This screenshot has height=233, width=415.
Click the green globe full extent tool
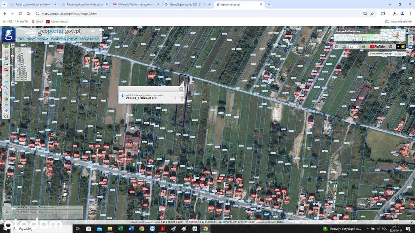[6, 99]
